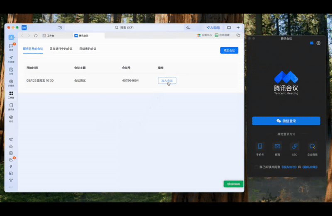Image resolution: width=332 pixels, height=216 pixels.
Task: Open 文档 (Documents) in the sidebar
Action: pos(11,71)
